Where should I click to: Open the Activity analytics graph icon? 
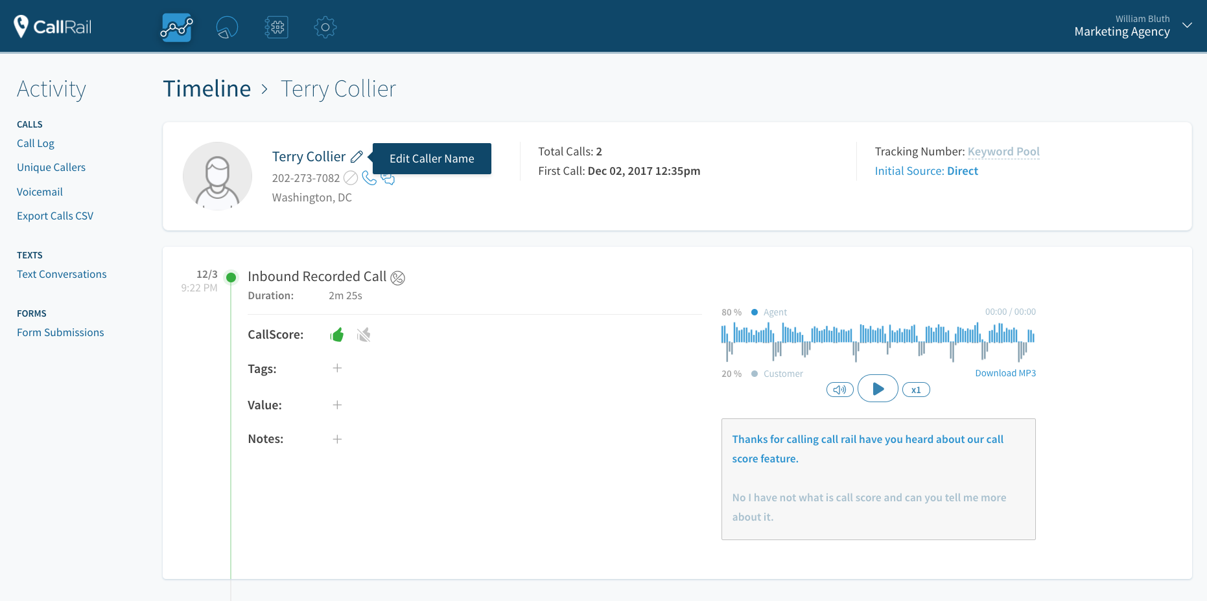(176, 27)
